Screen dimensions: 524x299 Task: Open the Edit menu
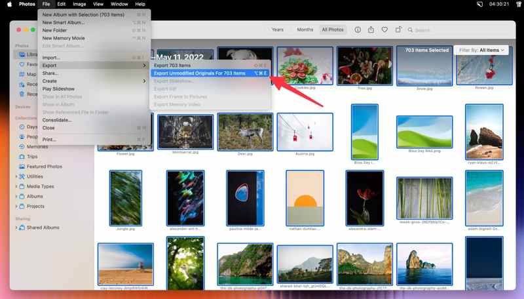pyautogui.click(x=61, y=4)
